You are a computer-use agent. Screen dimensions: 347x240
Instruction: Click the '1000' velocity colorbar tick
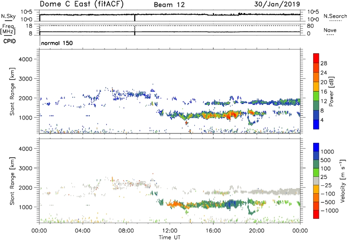tap(327, 152)
